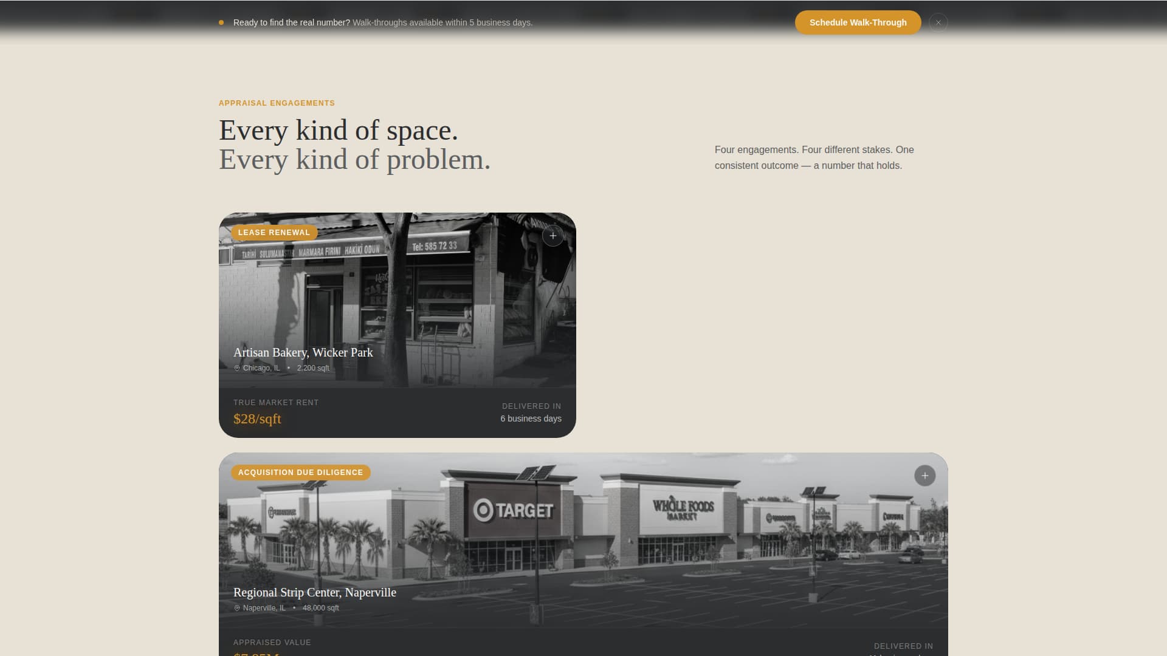
Task: Click the location pin icon beside Naperville, IL
Action: [236, 607]
